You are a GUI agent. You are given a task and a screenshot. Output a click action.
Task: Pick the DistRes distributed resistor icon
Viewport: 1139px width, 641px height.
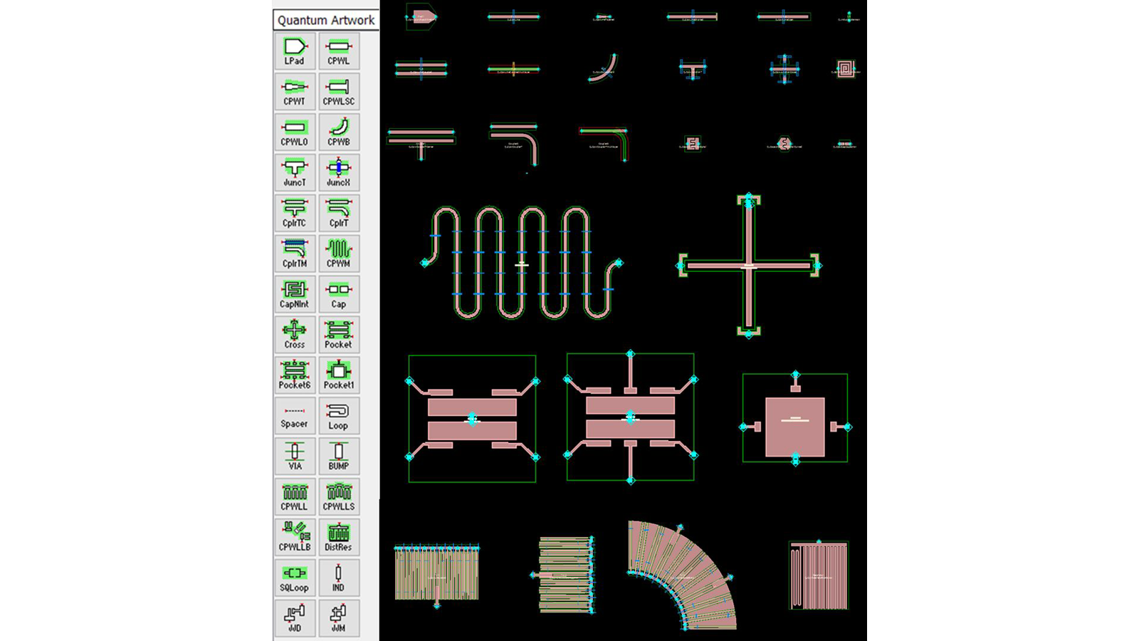(x=338, y=536)
